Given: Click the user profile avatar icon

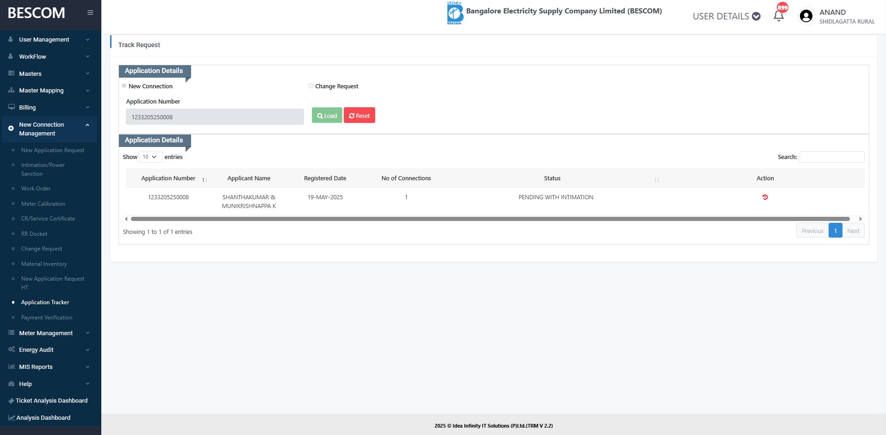Looking at the screenshot, I should 806,16.
